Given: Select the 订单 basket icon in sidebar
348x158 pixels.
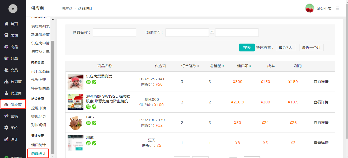Looking at the screenshot, I should 7,59.
